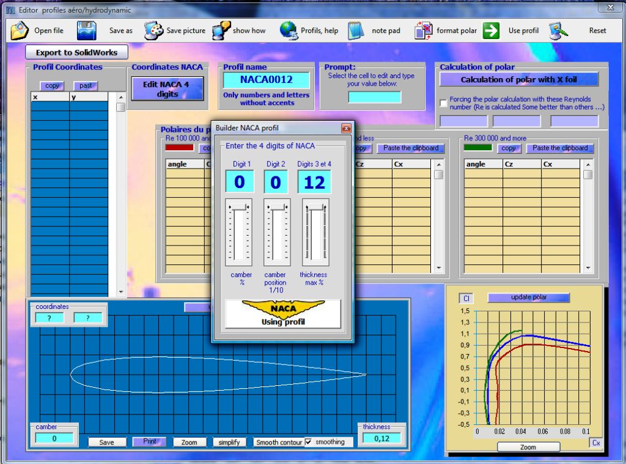
Task: Click the Prompt value input field
Action: [x=375, y=97]
